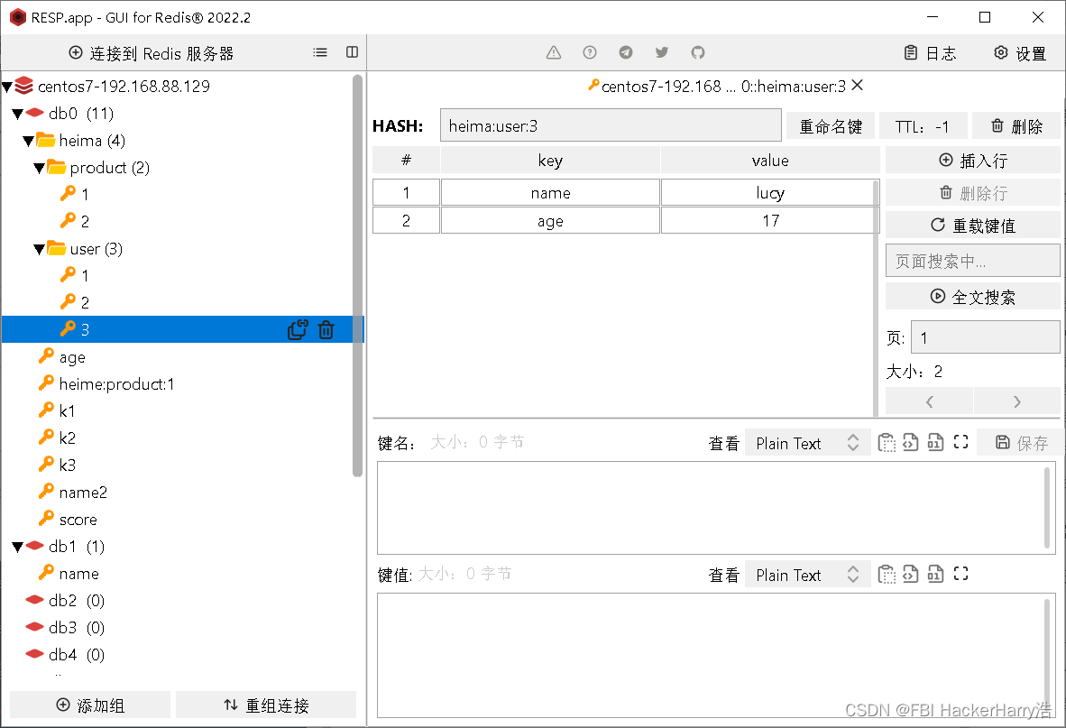
Task: Select the name2 key
Action: [x=83, y=493]
